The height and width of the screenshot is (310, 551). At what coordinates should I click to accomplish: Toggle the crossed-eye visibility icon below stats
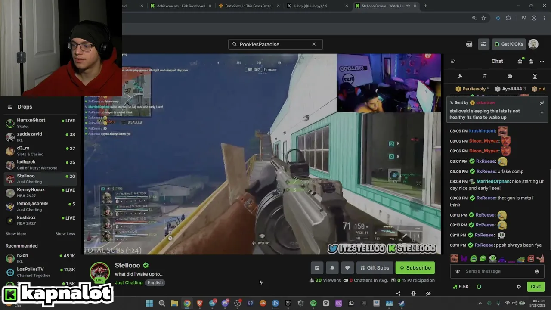pyautogui.click(x=428, y=294)
